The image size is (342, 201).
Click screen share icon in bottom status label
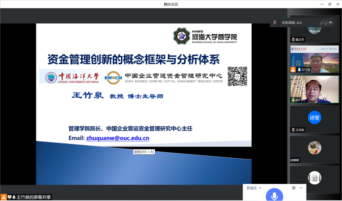pyautogui.click(x=9, y=197)
